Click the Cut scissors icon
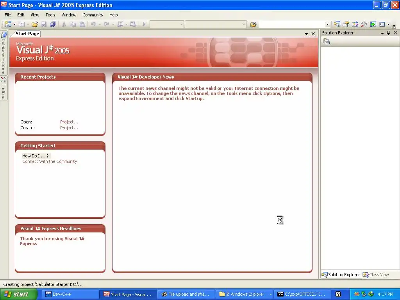The image size is (400, 300). (64, 24)
